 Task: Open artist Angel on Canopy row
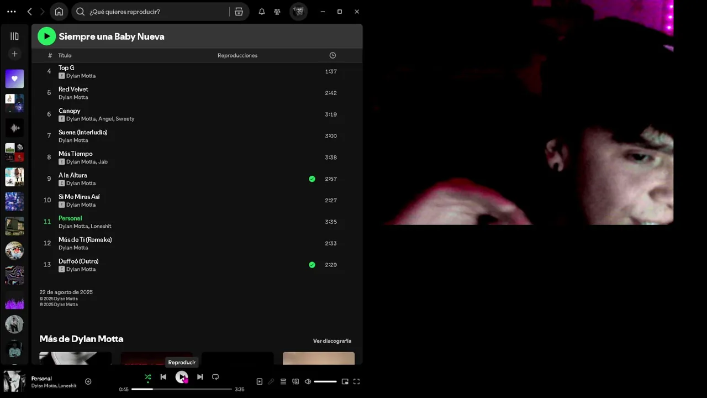105,119
